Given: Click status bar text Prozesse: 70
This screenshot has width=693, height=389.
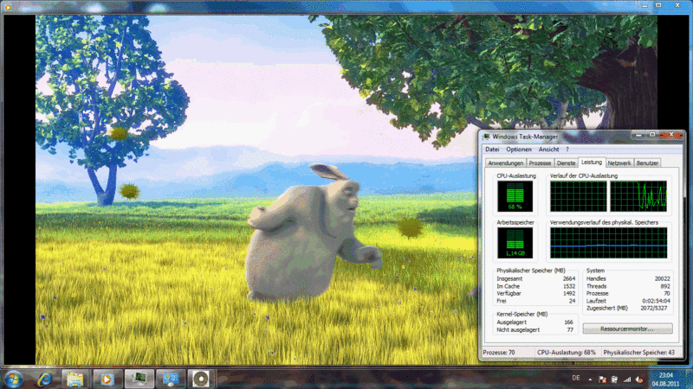Looking at the screenshot, I should tap(499, 353).
